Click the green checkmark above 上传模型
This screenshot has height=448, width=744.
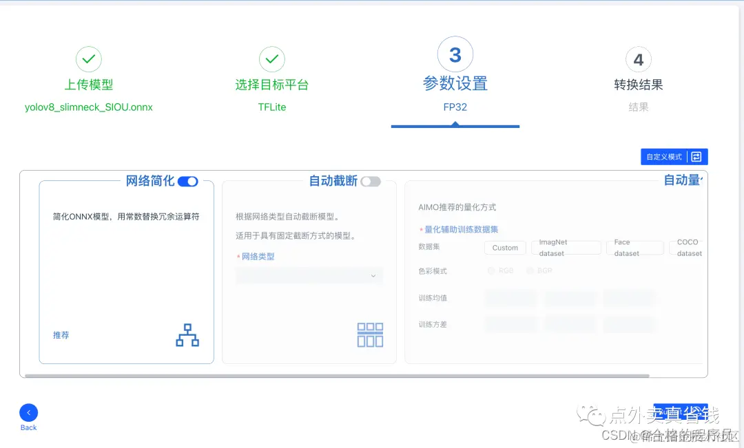pyautogui.click(x=89, y=59)
